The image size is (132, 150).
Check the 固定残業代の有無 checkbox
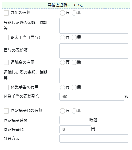[6, 111]
